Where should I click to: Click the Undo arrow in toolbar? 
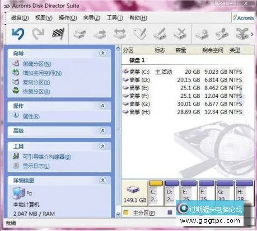18,34
